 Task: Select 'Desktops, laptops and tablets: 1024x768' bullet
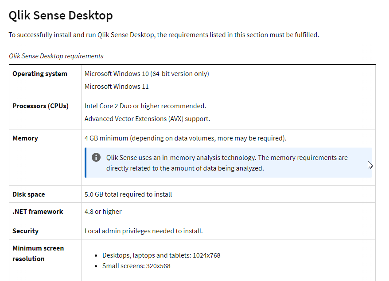pyautogui.click(x=161, y=255)
